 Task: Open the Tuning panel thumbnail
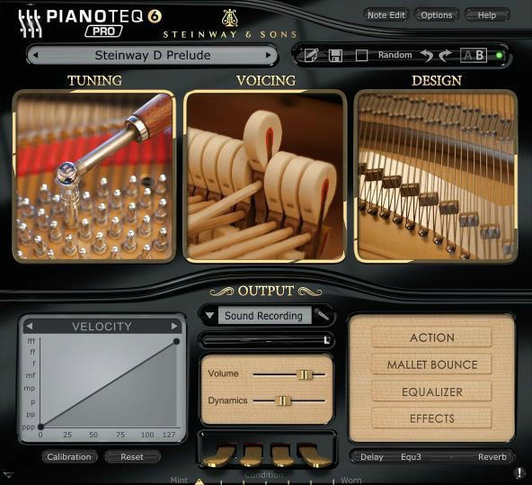coord(94,176)
